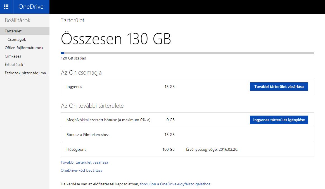Select Eszközök biztonsági má... sidebar item

27,73
